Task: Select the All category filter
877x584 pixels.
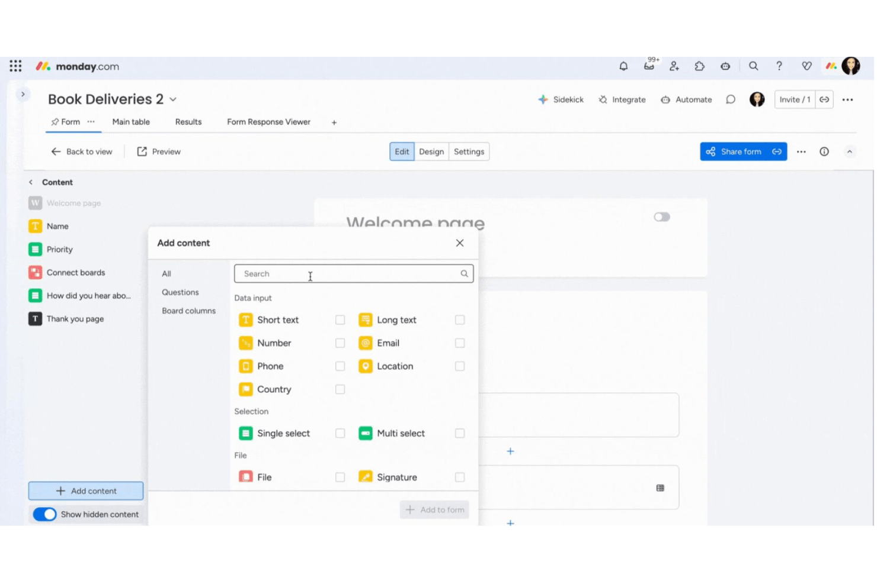Action: [167, 273]
